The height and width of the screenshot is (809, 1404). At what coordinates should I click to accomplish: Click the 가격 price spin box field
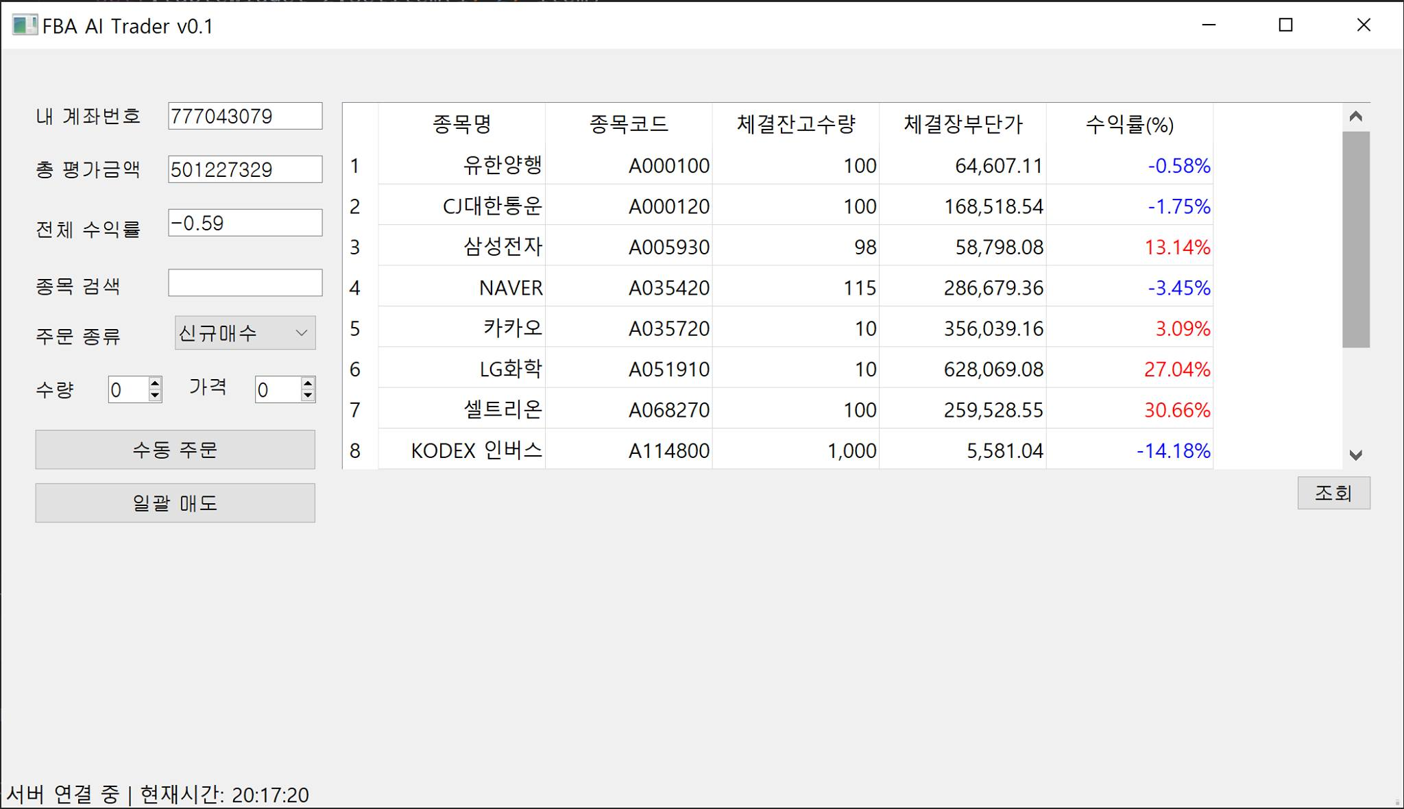(278, 389)
